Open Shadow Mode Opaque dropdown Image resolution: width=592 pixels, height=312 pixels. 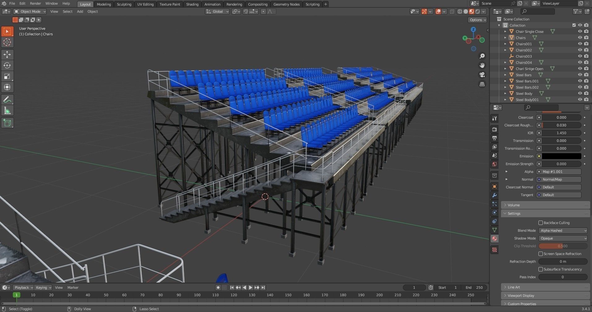(563, 238)
